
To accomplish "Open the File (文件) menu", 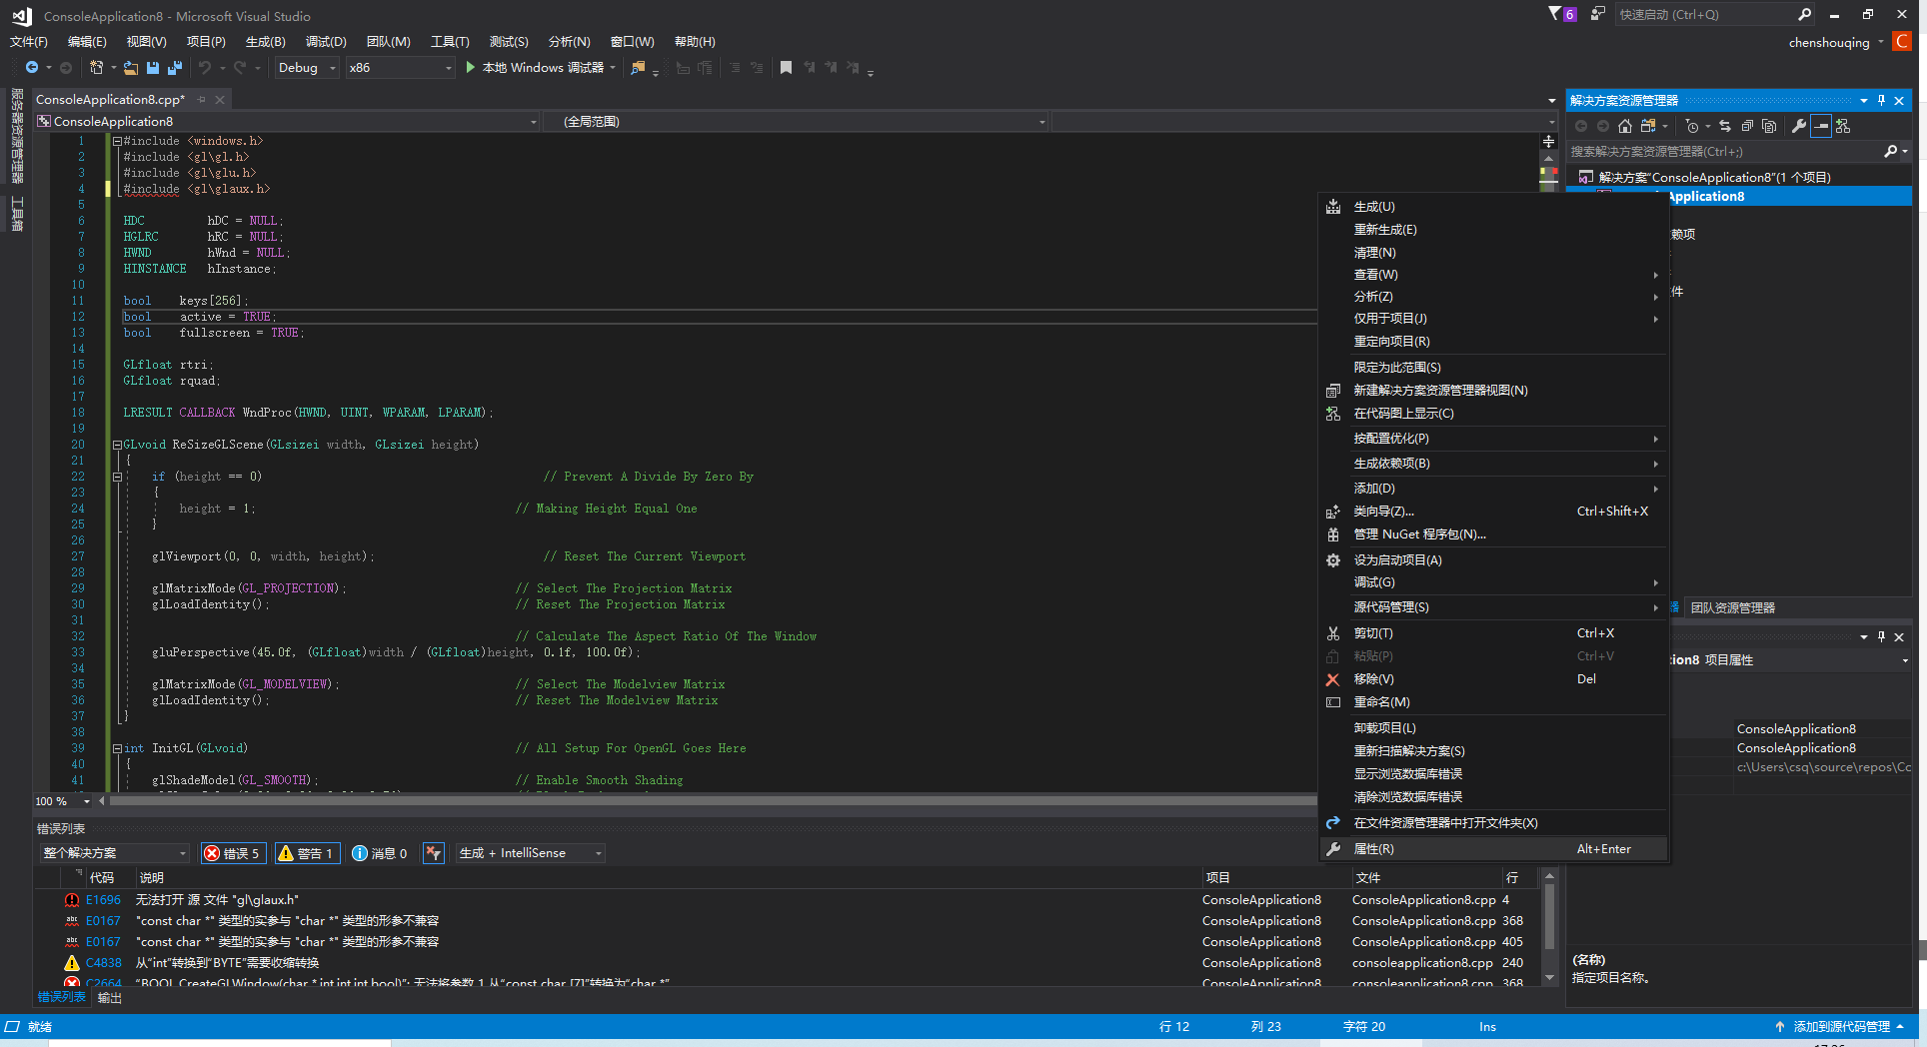I will pos(29,41).
